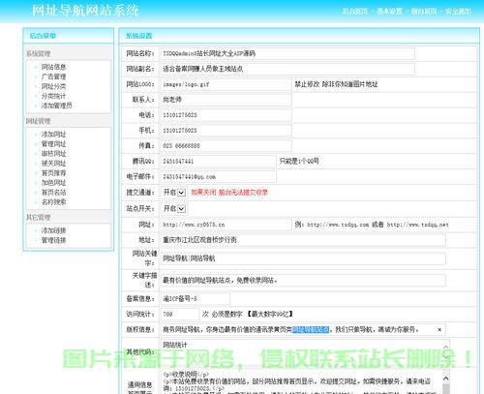This screenshot has height=394, width=484.
Task: Open 添加网址 in sidebar menu
Action: pos(53,135)
